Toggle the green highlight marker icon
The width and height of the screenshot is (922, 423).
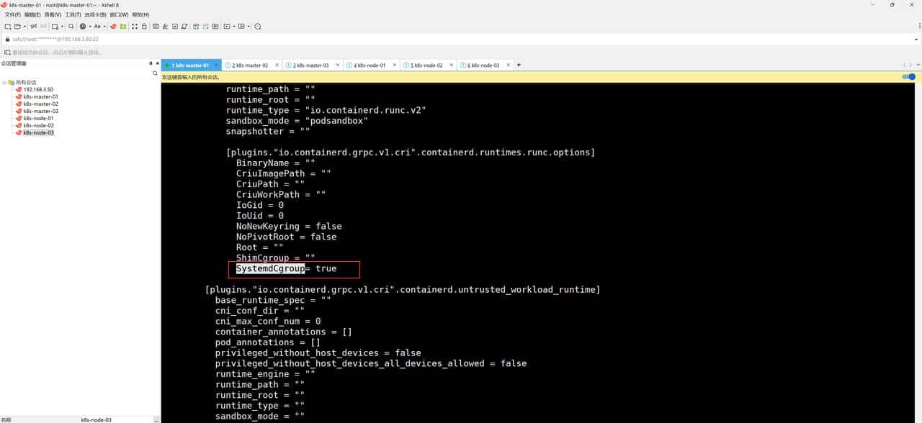pos(123,27)
